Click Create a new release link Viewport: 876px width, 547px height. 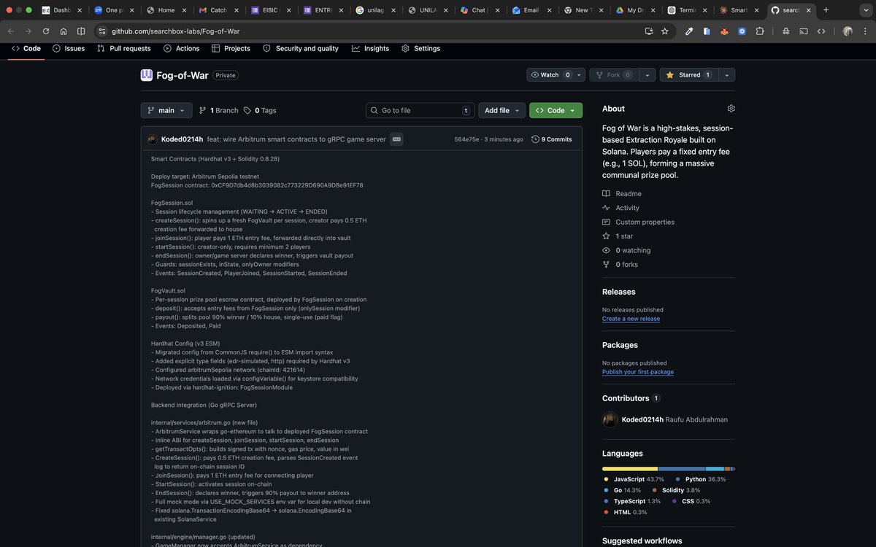point(631,319)
